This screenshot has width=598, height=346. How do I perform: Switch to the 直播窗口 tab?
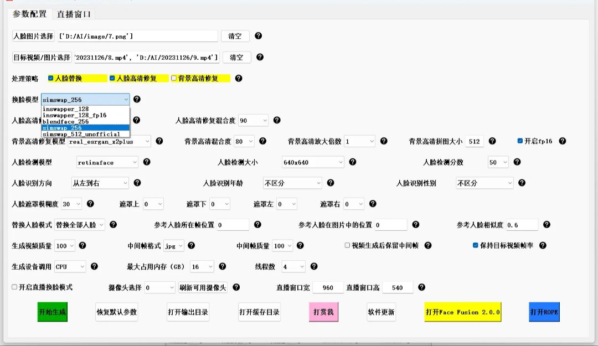(74, 14)
